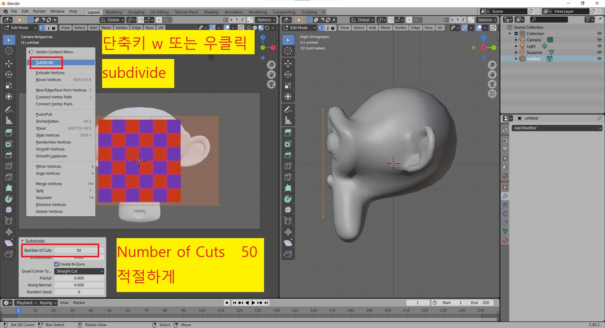Select the Move tool in left viewport
605x328 pixels.
9,63
